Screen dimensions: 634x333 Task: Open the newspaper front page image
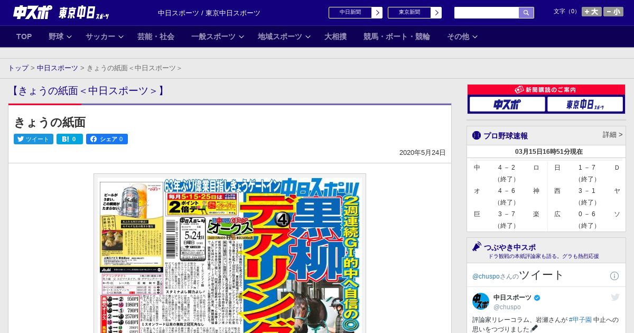230,253
